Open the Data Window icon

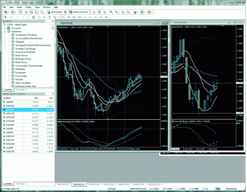[26, 12]
